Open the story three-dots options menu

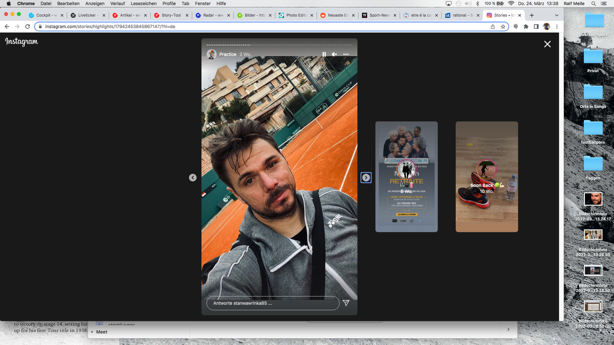tap(346, 54)
